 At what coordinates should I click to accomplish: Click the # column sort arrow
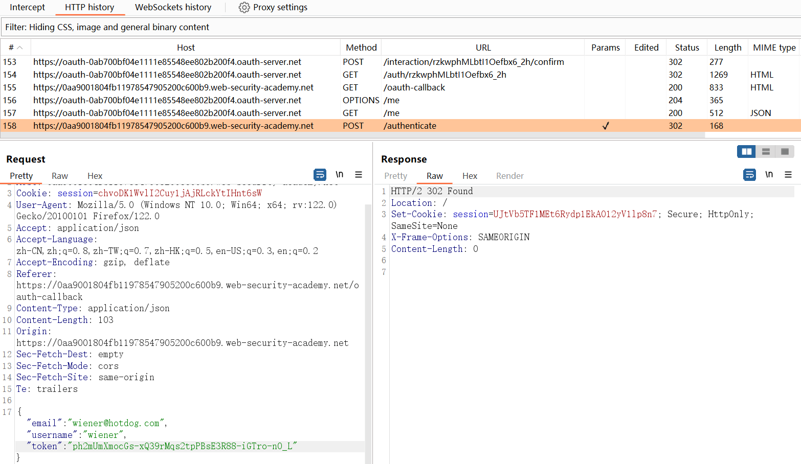[20, 48]
